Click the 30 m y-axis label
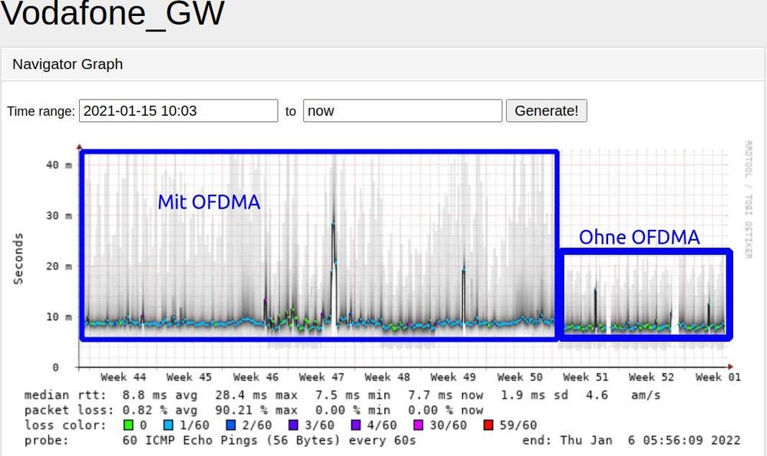767x456 pixels. [x=59, y=216]
